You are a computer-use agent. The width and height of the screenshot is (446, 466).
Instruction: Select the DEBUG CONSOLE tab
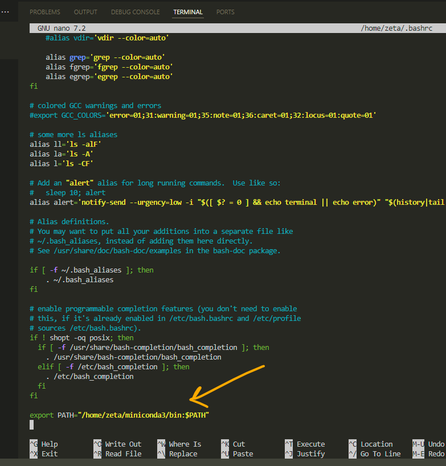(136, 12)
